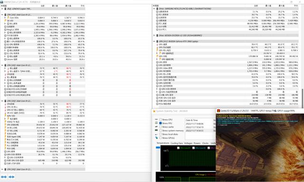Collapse the SAMSUNG drive group

154,9
